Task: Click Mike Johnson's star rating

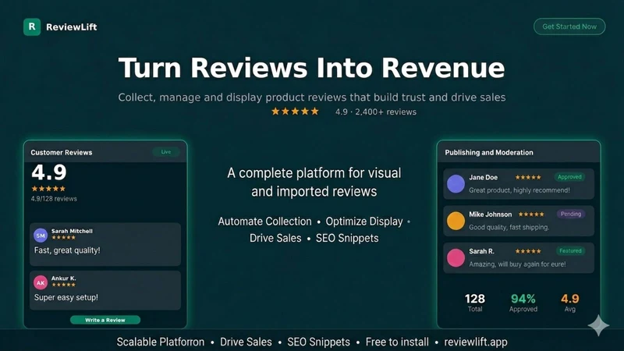Action: 531,214
